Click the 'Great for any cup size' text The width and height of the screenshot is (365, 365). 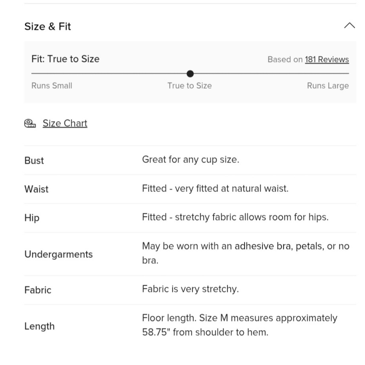coord(190,160)
